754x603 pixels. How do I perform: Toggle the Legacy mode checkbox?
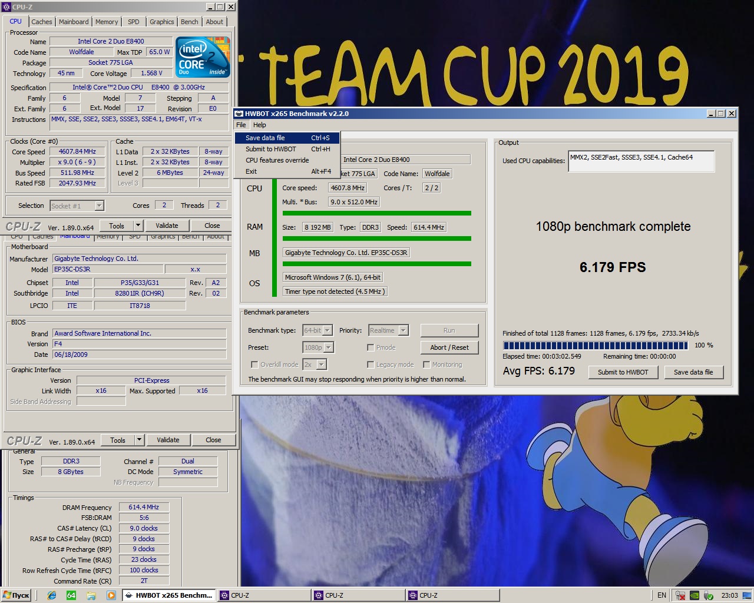[371, 365]
